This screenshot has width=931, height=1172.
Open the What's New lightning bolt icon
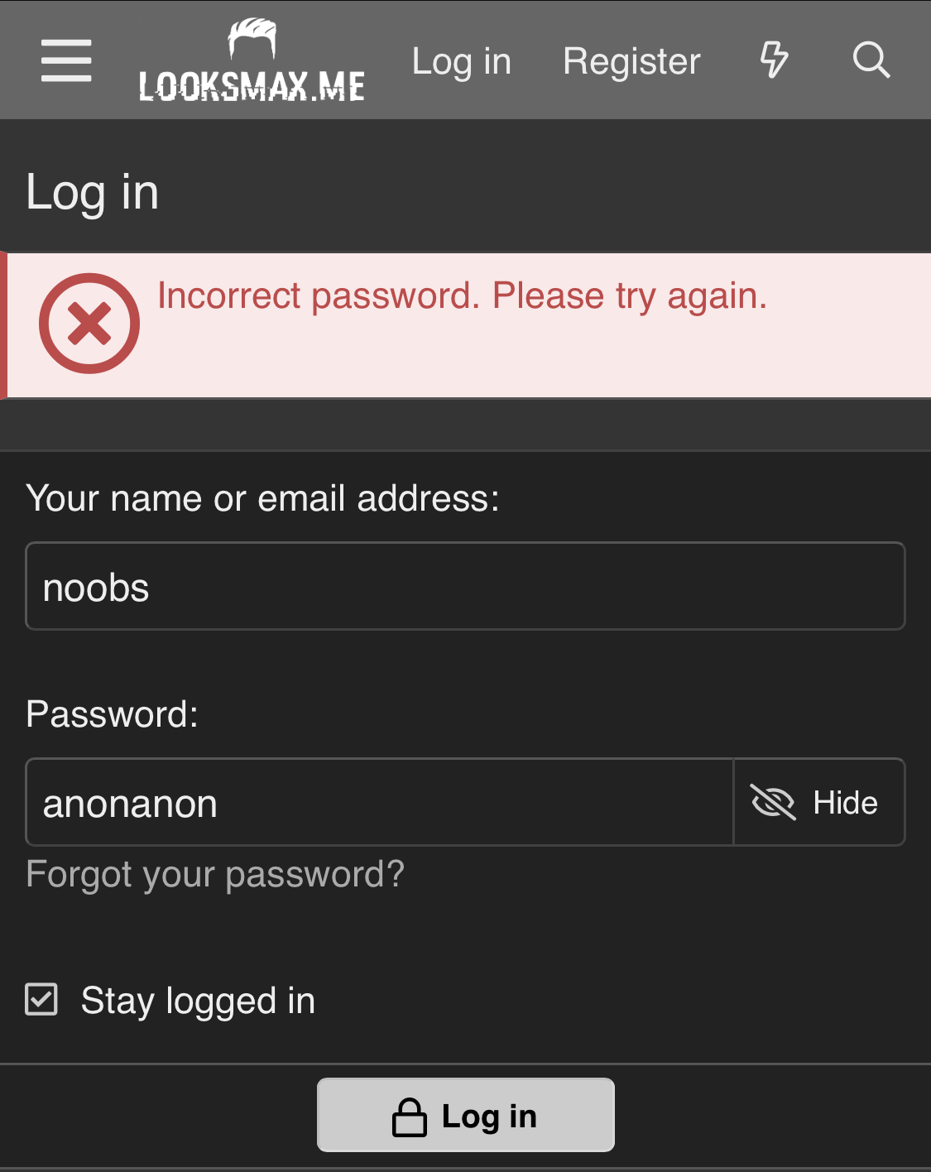(774, 60)
